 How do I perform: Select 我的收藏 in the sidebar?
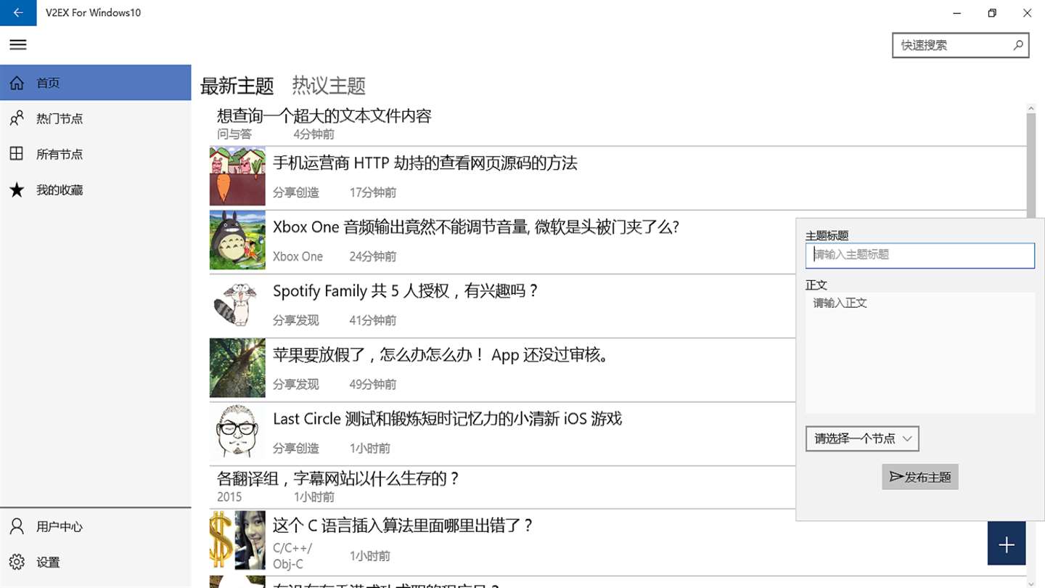pyautogui.click(x=96, y=189)
